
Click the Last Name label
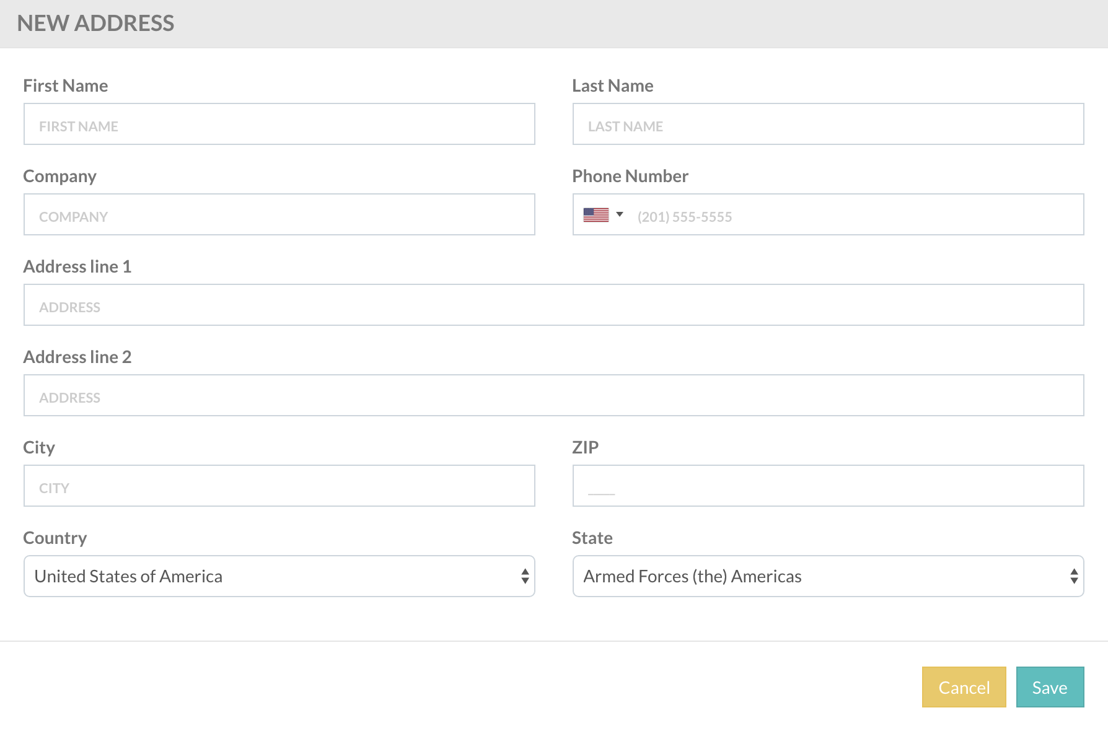coord(612,85)
